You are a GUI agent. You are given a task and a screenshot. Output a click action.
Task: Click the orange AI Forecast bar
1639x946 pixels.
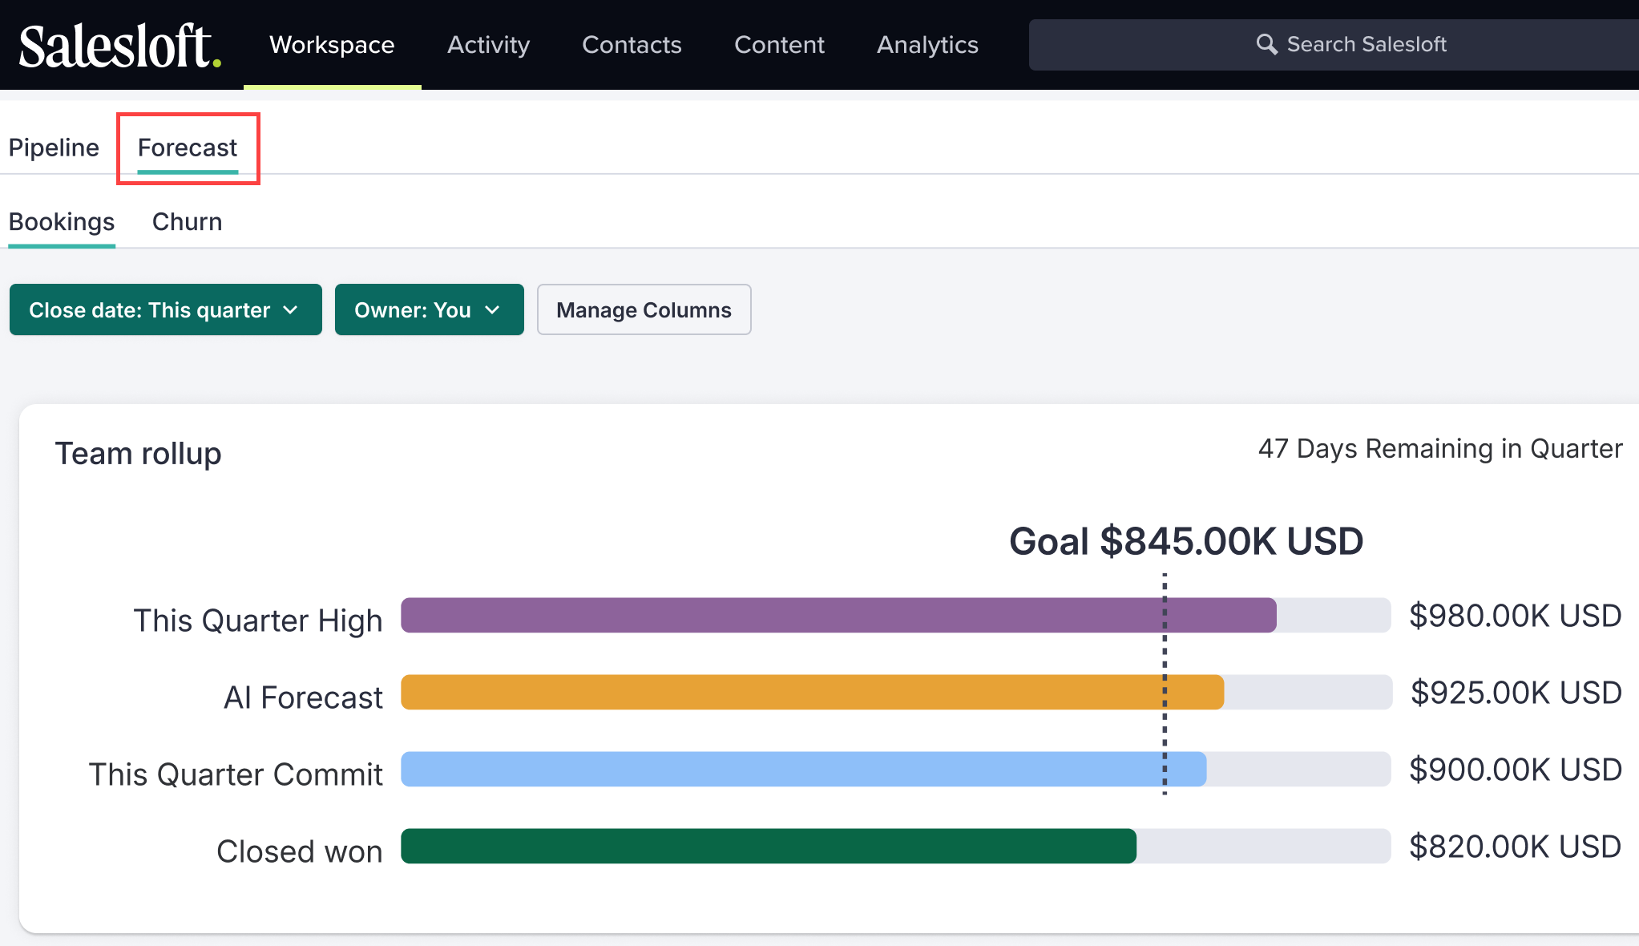[812, 692]
